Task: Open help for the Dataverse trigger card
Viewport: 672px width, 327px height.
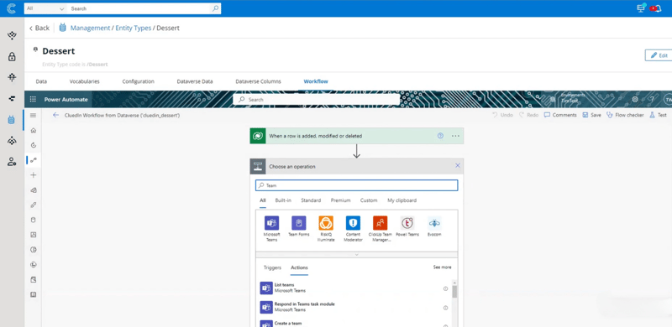Action: [x=440, y=136]
